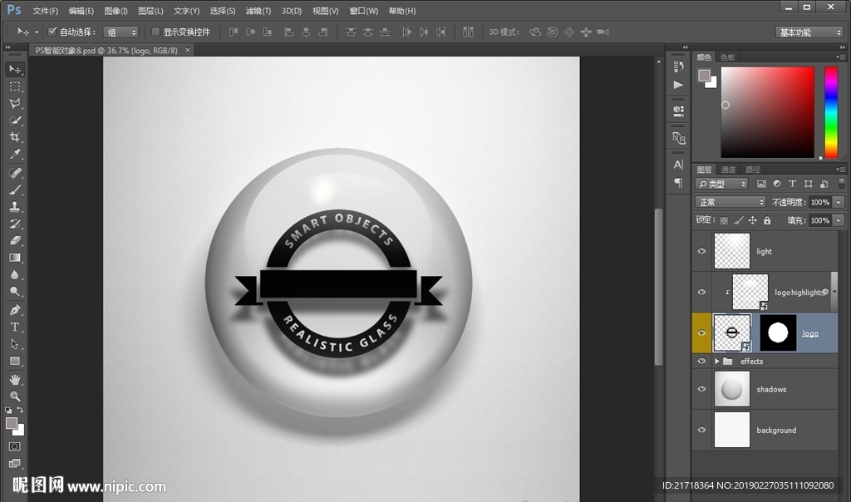Select the background layer thumbnail
The image size is (851, 502).
731,430
